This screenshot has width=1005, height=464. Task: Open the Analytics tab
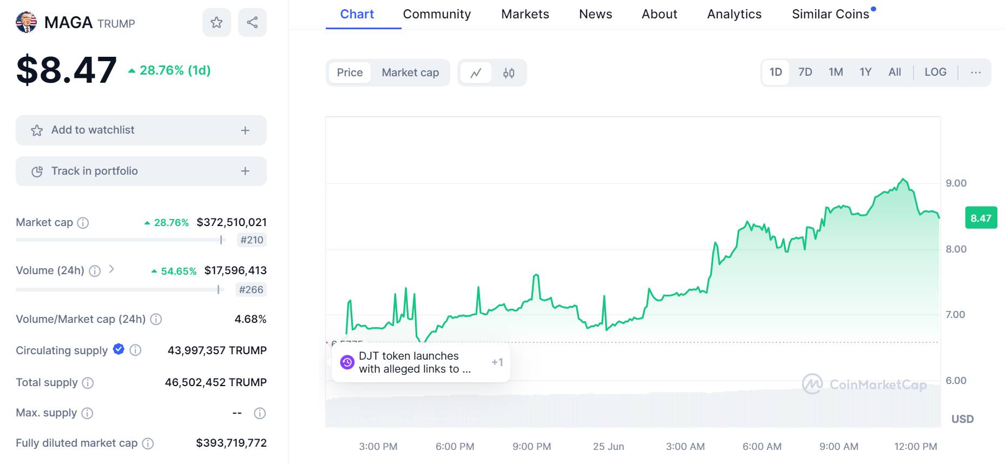[x=734, y=14]
